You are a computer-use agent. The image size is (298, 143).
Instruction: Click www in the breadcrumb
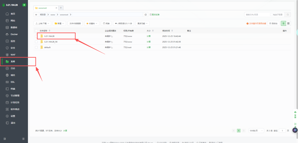(53, 15)
